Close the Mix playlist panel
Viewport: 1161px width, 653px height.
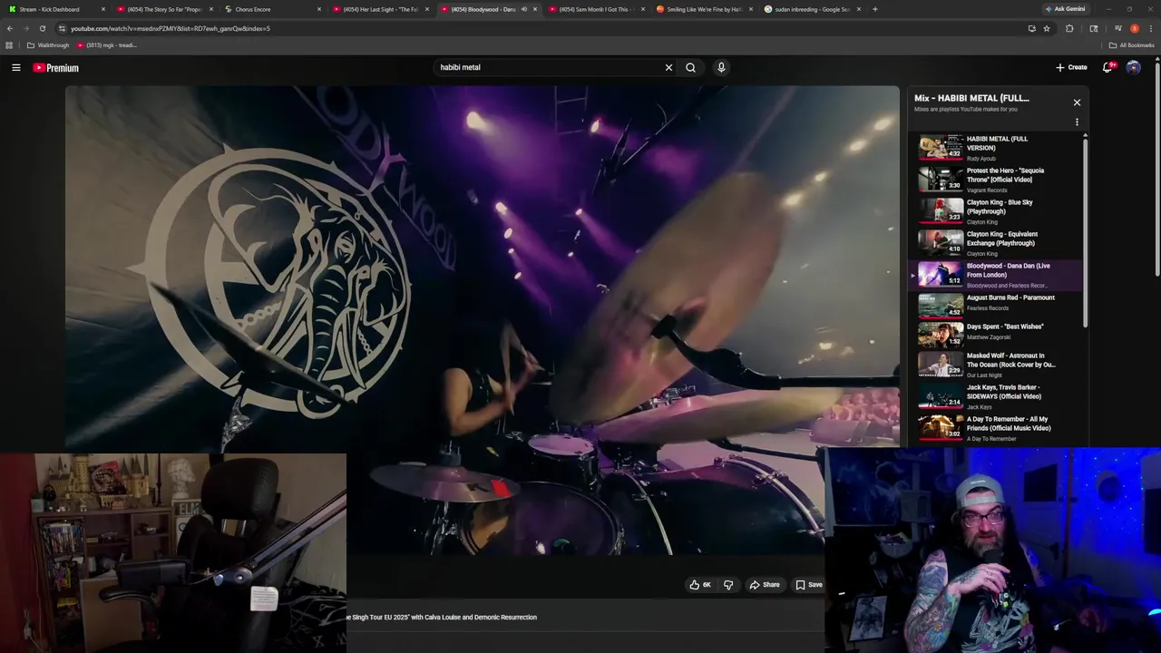[x=1077, y=102]
